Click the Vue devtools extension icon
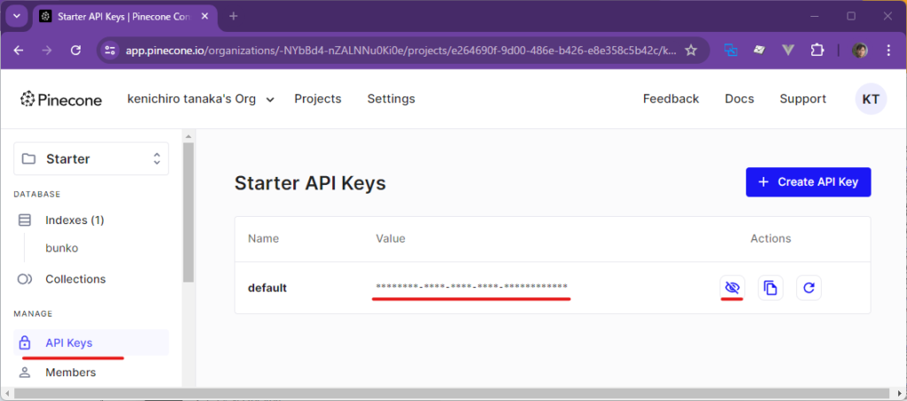This screenshot has height=401, width=907. click(x=787, y=50)
